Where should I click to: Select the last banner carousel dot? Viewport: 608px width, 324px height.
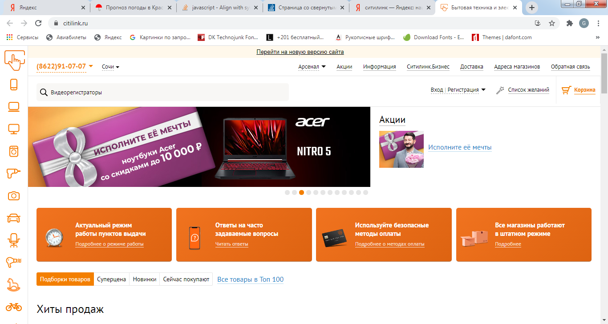pos(366,193)
